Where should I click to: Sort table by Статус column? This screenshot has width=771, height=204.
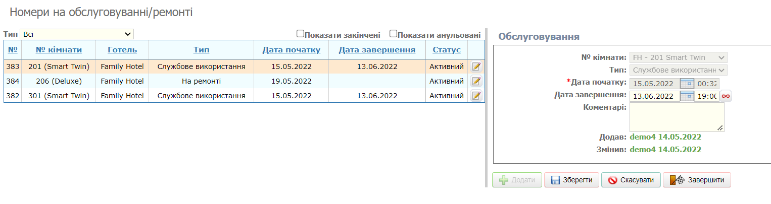point(447,50)
